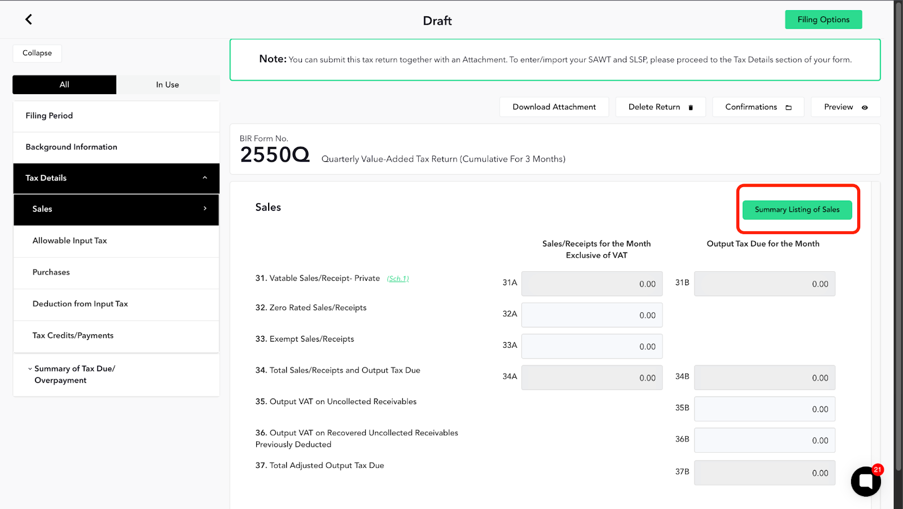Click the 31A Vatable Sales field
Screen dimensions: 903x509
coord(592,284)
